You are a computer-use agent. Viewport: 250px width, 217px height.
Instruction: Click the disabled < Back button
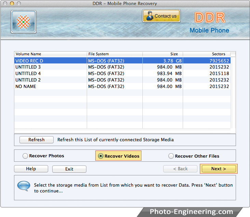pos(180,169)
